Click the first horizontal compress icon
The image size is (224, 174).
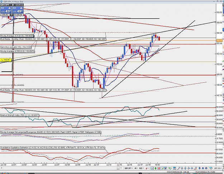coord(182,168)
